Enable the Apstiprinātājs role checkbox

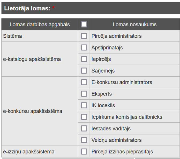(x=84, y=47)
